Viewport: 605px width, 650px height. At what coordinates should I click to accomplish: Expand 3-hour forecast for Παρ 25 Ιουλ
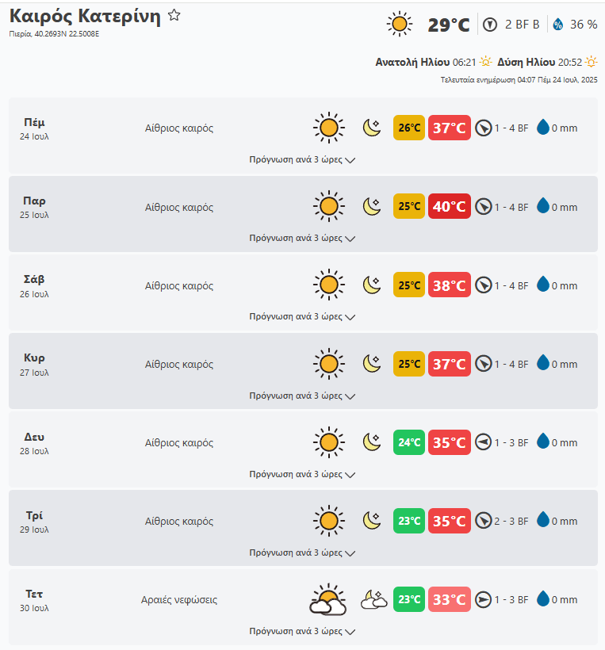coord(302,238)
